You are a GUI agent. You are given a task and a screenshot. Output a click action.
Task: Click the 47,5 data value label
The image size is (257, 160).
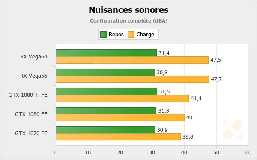tap(216, 60)
